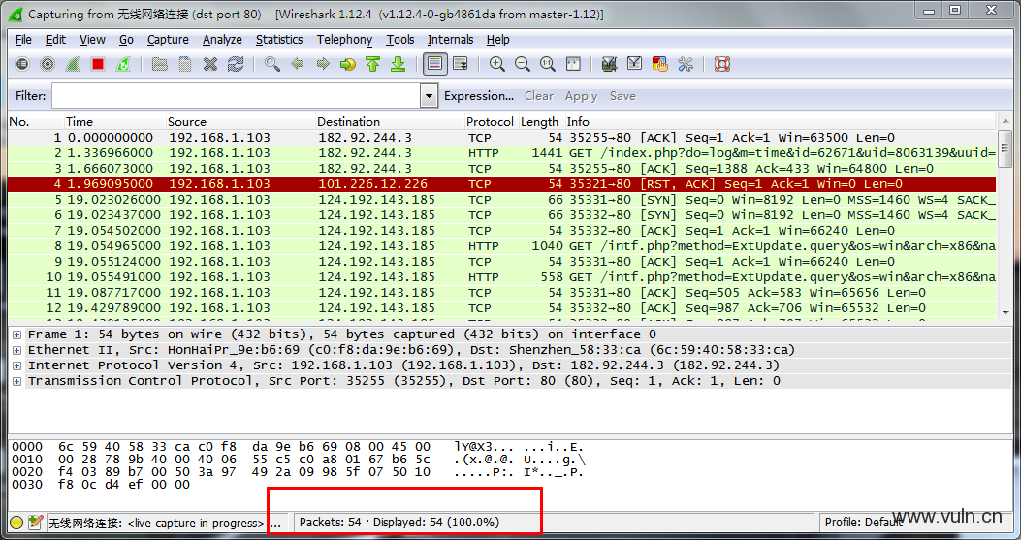The height and width of the screenshot is (540, 1021).
Task: Toggle packet list colorization
Action: [x=435, y=64]
